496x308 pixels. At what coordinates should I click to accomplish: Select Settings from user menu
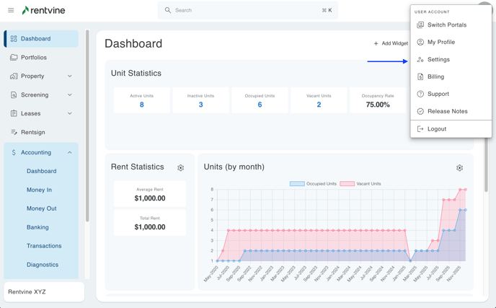click(438, 59)
